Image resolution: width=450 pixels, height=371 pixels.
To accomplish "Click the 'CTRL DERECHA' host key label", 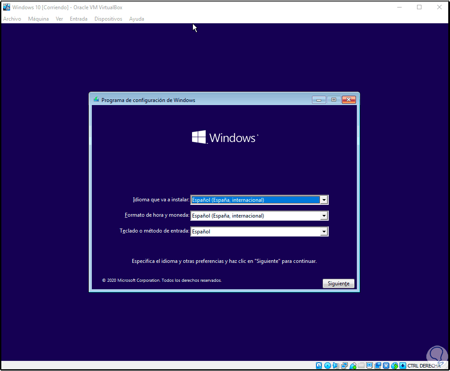I will pos(424,366).
